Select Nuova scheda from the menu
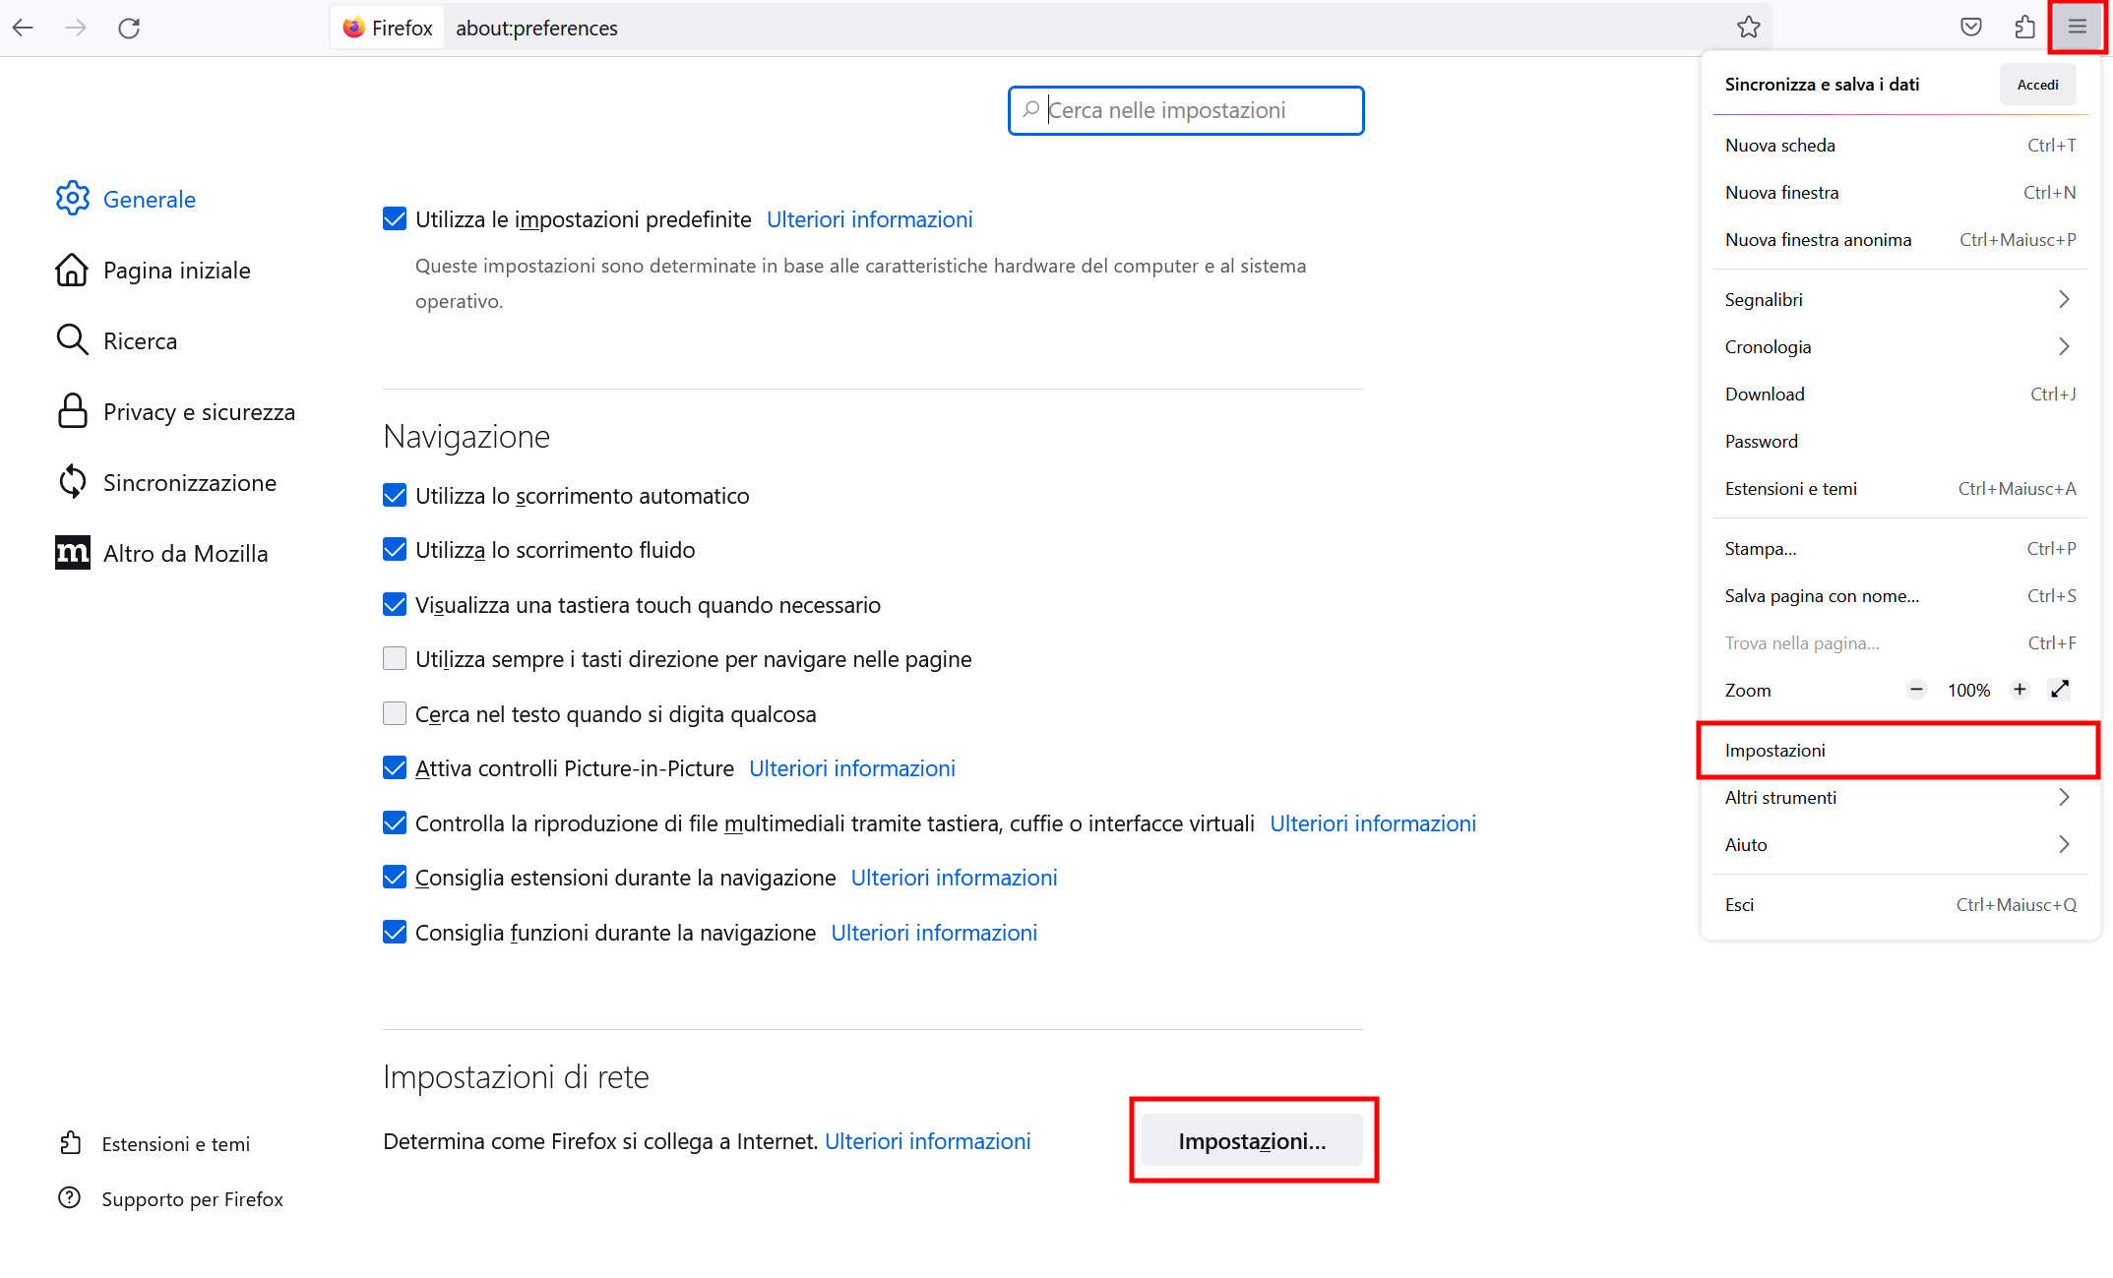Image resolution: width=2113 pixels, height=1278 pixels. 1779,145
